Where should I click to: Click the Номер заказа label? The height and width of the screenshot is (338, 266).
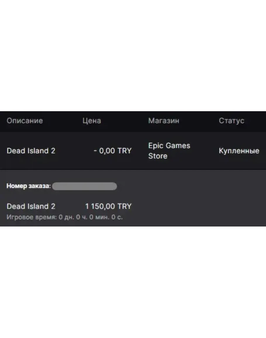pyautogui.click(x=29, y=186)
